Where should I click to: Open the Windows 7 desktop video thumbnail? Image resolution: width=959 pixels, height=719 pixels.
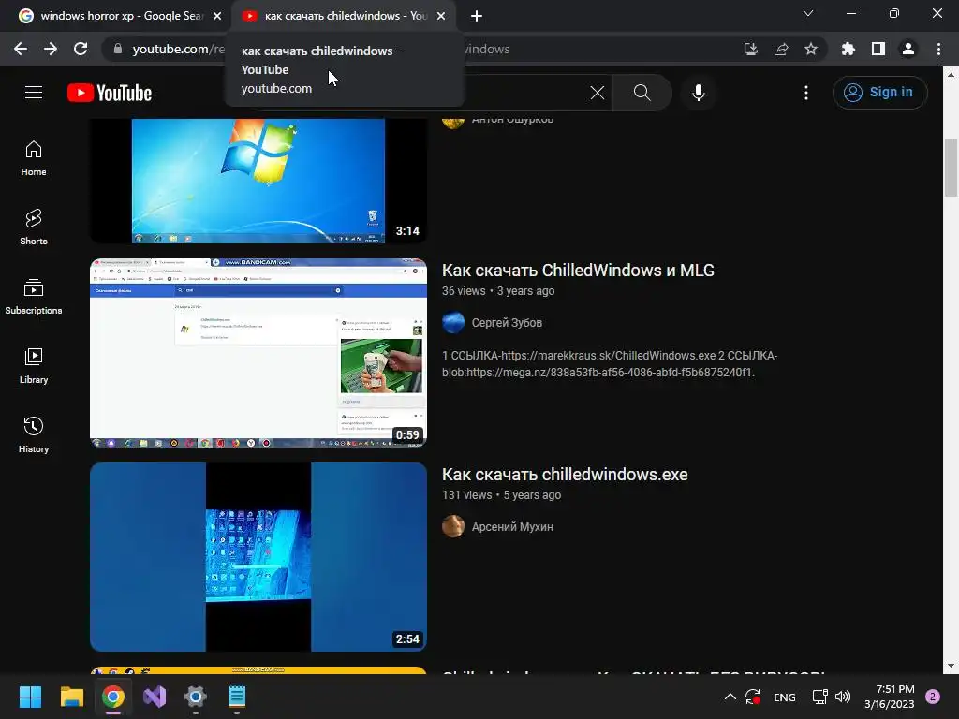click(x=258, y=181)
